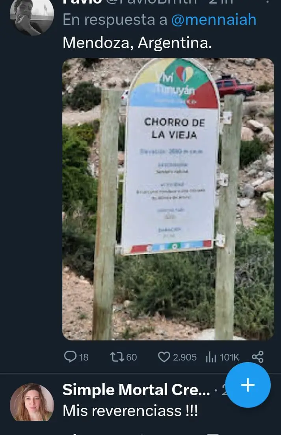Screen dimensions: 281x435
Task: Open the 'Mis reverenciass !!!' reply
Action: point(130,411)
